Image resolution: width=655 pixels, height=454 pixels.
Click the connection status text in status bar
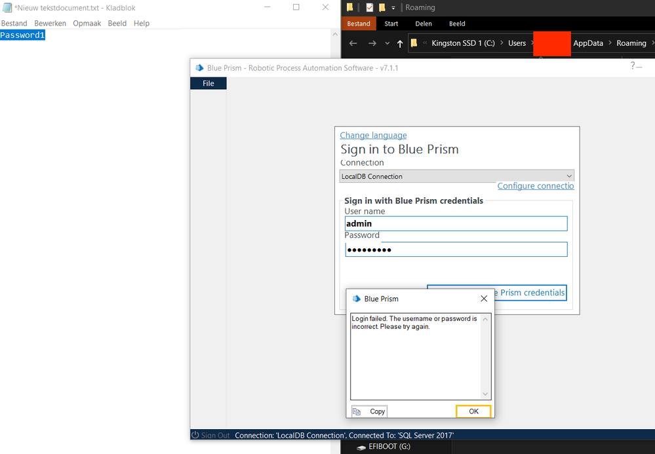[344, 435]
